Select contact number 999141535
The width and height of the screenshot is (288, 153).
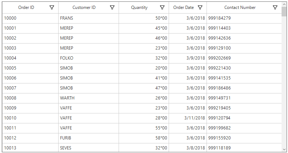tap(244, 78)
